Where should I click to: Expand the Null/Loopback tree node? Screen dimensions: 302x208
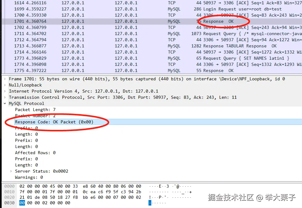[5, 85]
